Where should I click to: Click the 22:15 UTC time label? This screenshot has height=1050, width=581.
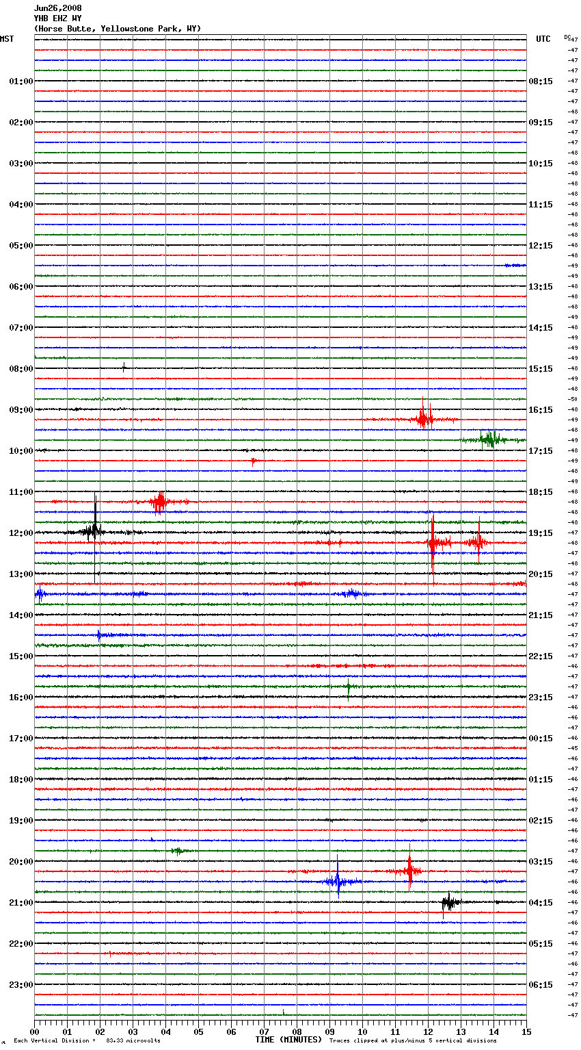(x=541, y=656)
